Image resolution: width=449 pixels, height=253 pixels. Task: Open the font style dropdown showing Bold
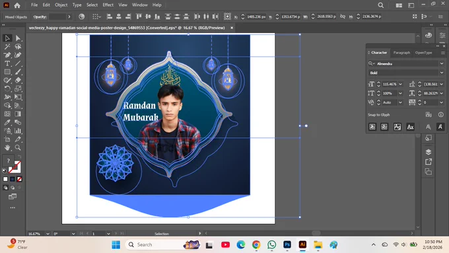tap(442, 73)
